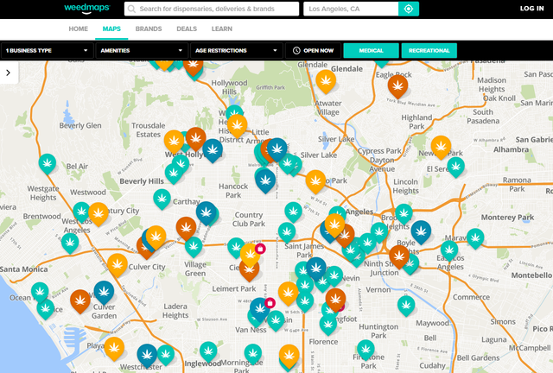Select blue pin left of Hancock Park
The height and width of the screenshot is (373, 553).
coord(265,180)
